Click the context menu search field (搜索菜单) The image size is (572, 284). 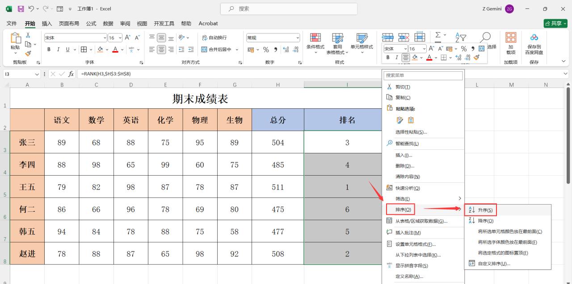click(423, 75)
